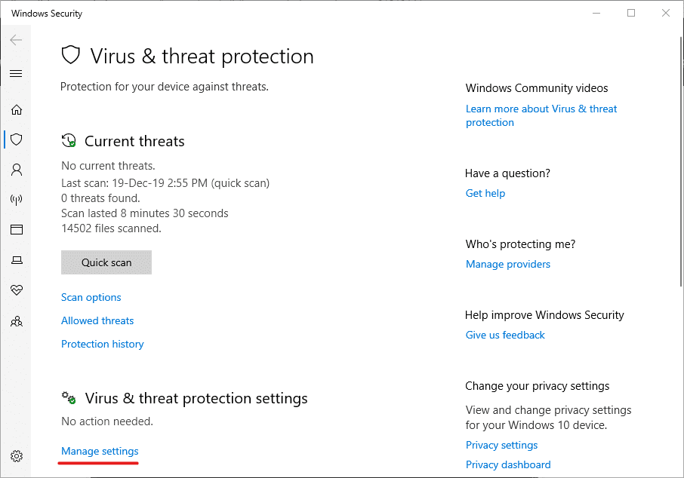Open Account protection person icon
Viewport: 684px width, 478px height.
pyautogui.click(x=16, y=170)
